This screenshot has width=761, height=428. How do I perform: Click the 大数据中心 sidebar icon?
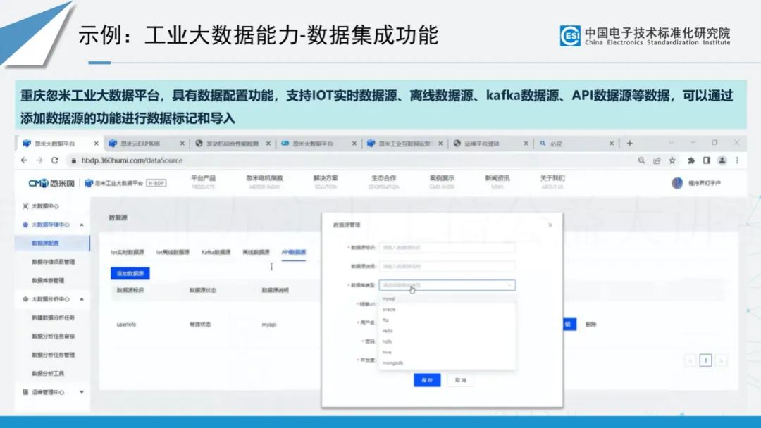click(x=25, y=206)
